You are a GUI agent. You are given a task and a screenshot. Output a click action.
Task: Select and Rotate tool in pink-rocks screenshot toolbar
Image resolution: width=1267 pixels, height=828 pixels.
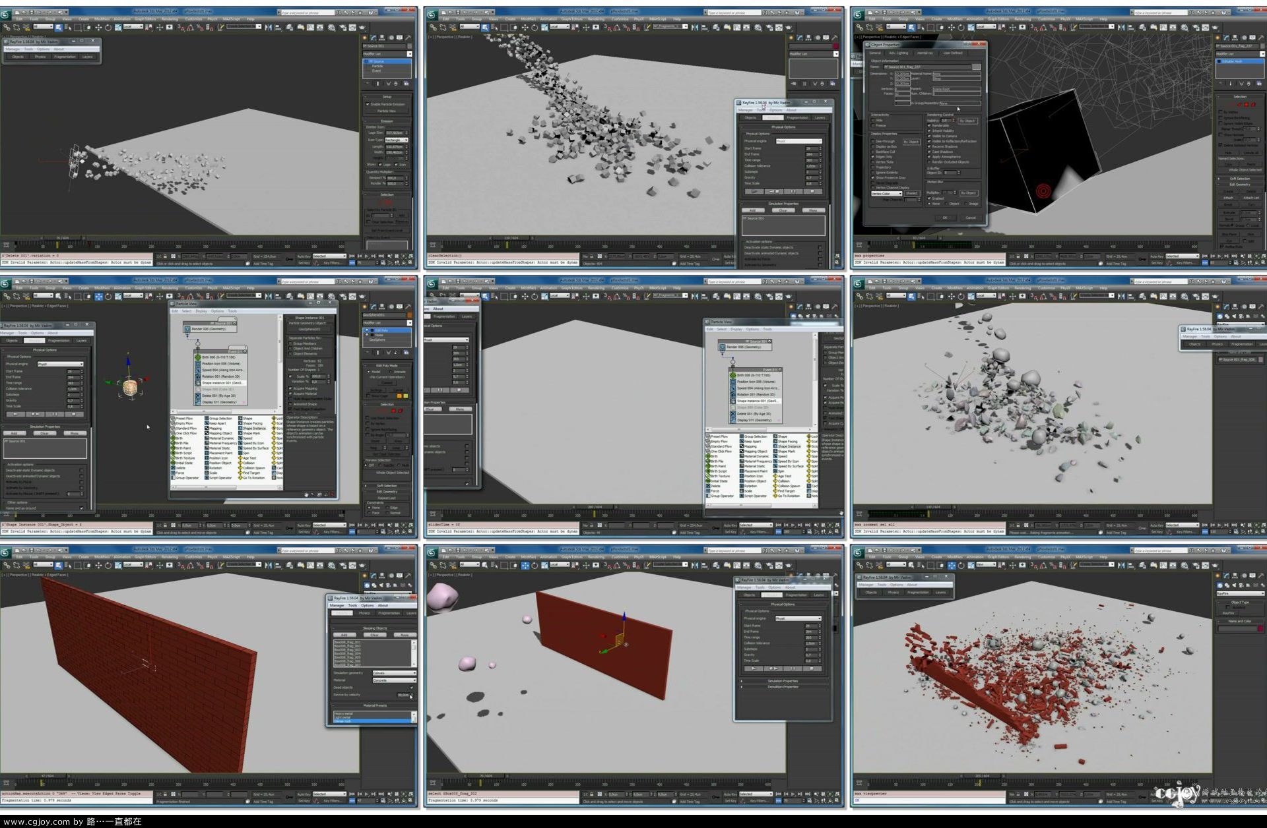click(x=535, y=565)
